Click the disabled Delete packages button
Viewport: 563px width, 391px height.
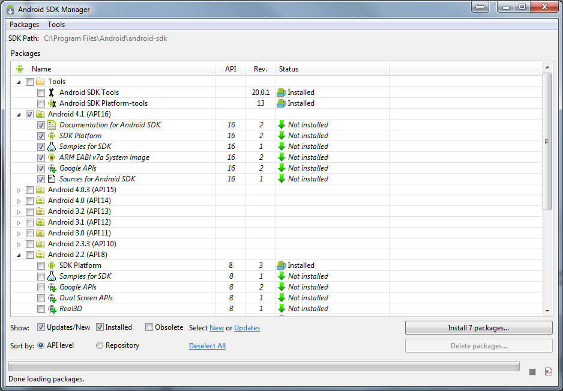tap(478, 346)
